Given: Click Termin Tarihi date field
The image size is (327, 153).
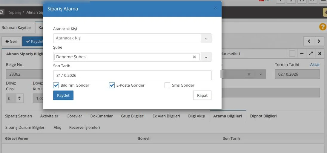Looking at the screenshot, I should coord(297,74).
